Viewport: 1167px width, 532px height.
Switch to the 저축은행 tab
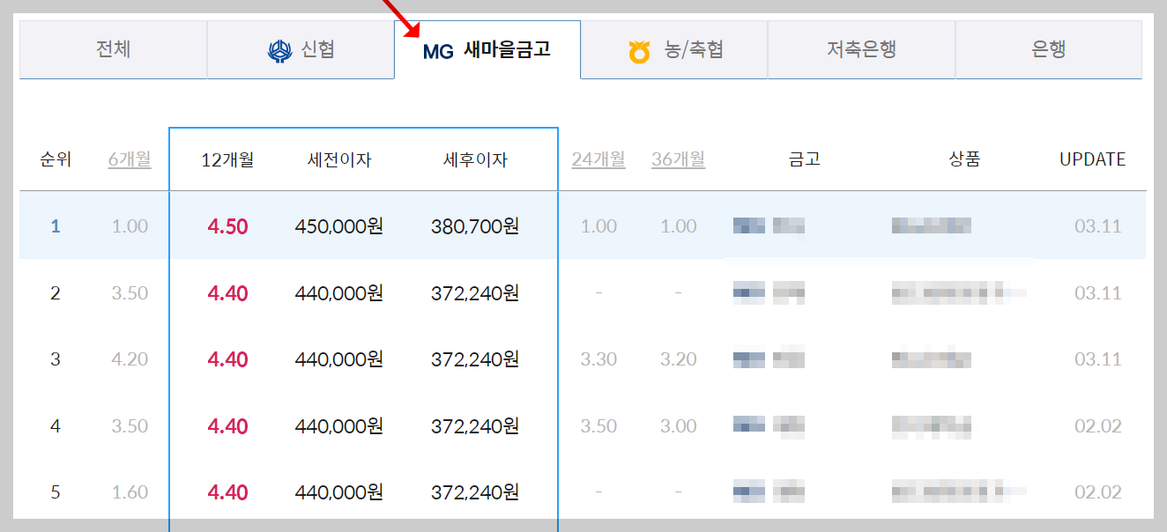pyautogui.click(x=860, y=48)
